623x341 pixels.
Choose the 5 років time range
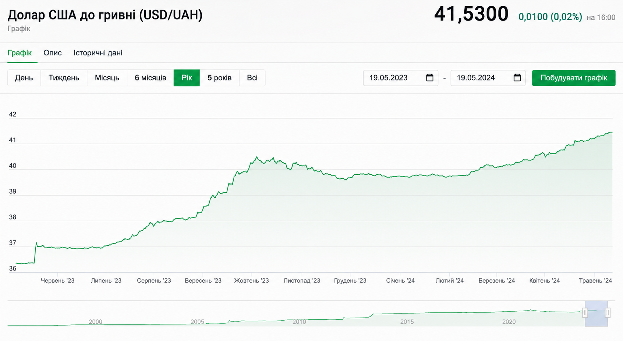(x=219, y=78)
